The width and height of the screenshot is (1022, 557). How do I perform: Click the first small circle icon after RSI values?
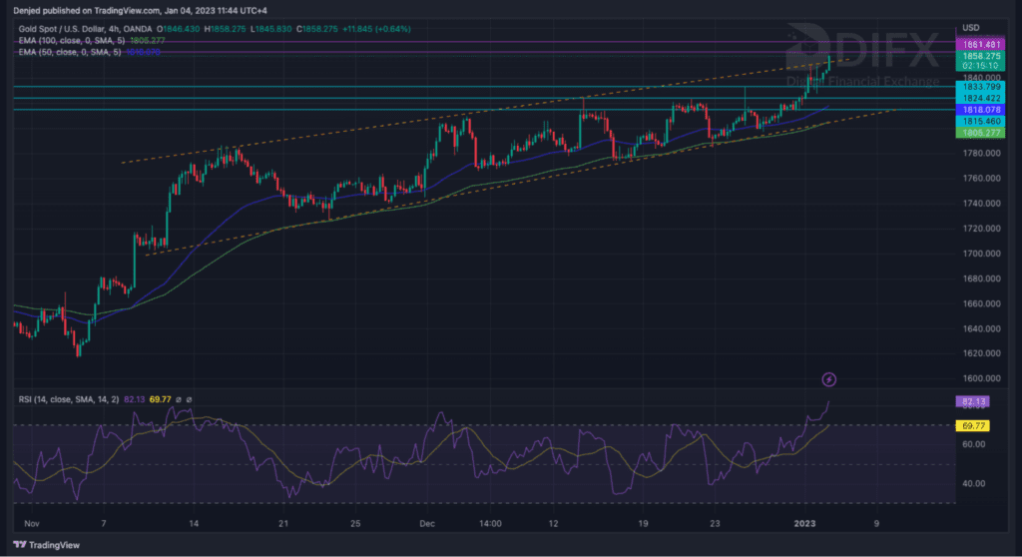point(179,399)
